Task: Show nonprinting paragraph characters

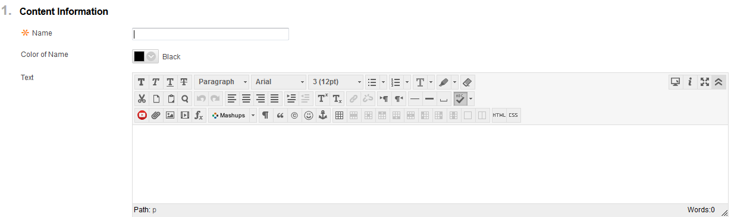Action: pyautogui.click(x=265, y=116)
